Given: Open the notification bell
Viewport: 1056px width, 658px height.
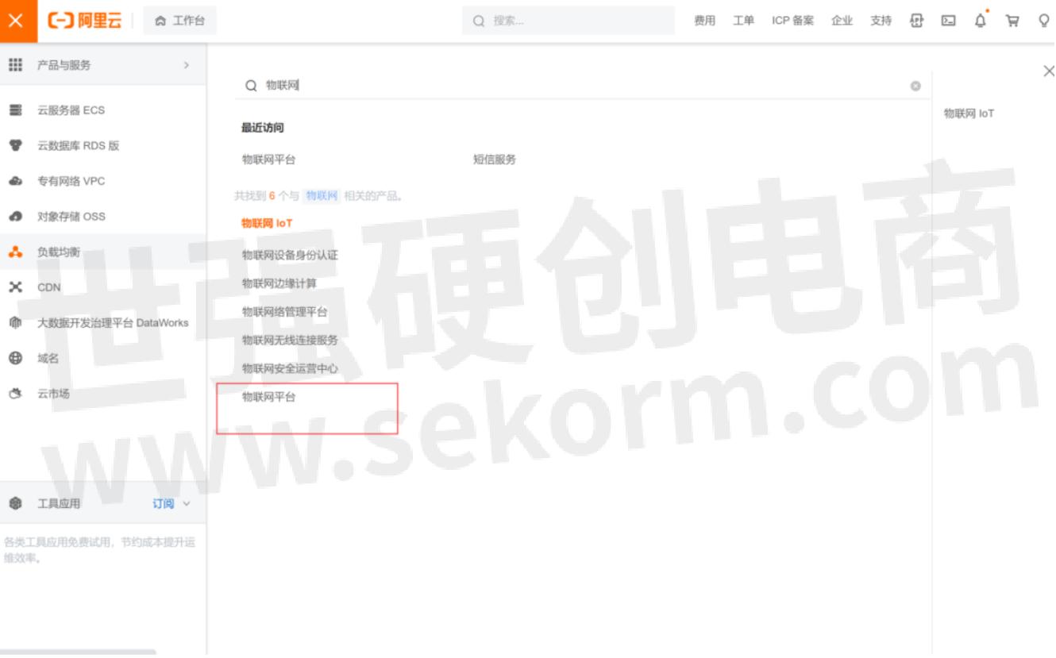Looking at the screenshot, I should (980, 20).
